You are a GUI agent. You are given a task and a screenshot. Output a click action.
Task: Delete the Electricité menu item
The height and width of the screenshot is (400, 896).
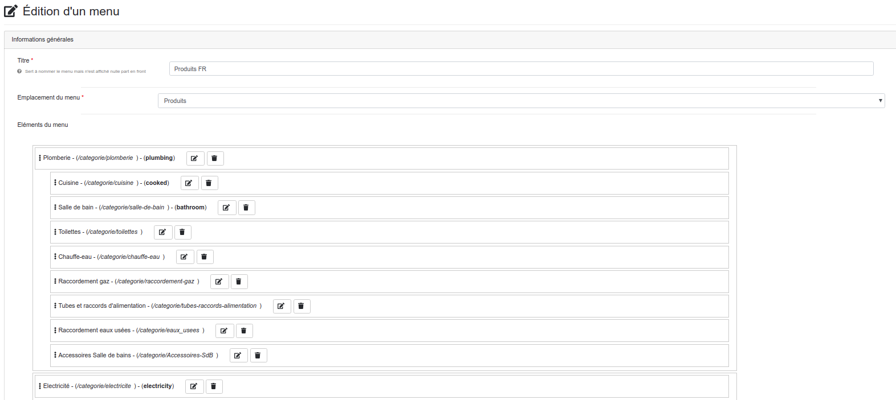click(x=214, y=386)
